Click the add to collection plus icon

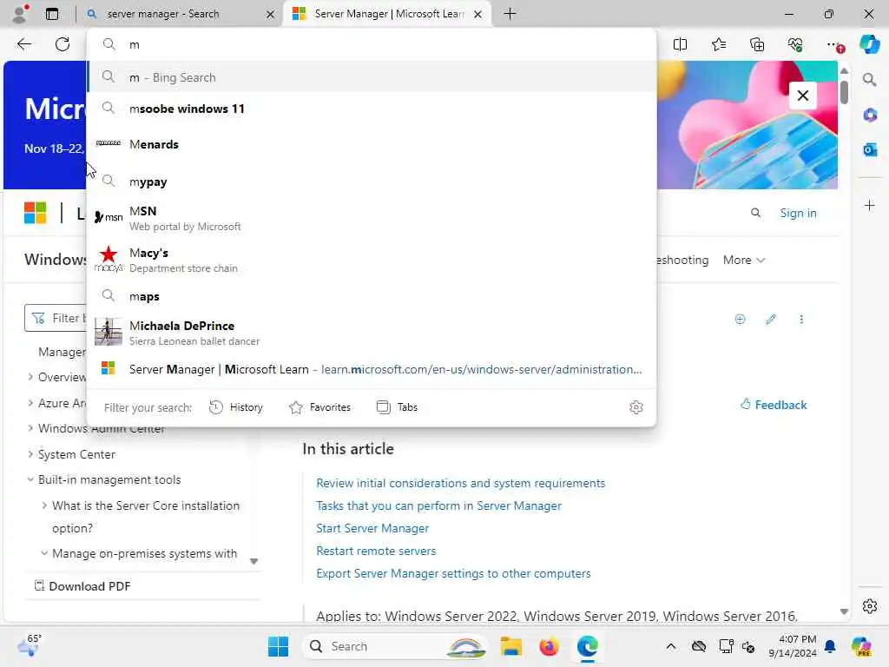[740, 320]
